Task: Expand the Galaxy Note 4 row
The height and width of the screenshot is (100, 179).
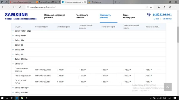Action: (13, 36)
